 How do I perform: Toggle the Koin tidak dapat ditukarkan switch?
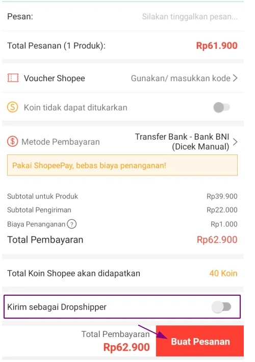click(x=221, y=108)
